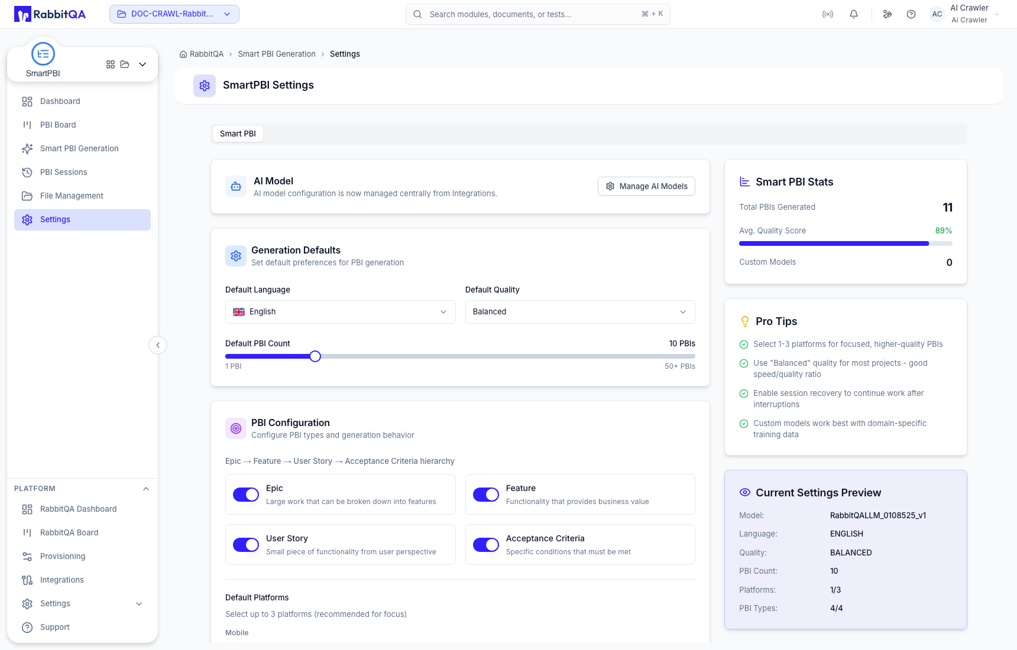
Task: Expand the platform Settings submenu chevron
Action: (139, 604)
